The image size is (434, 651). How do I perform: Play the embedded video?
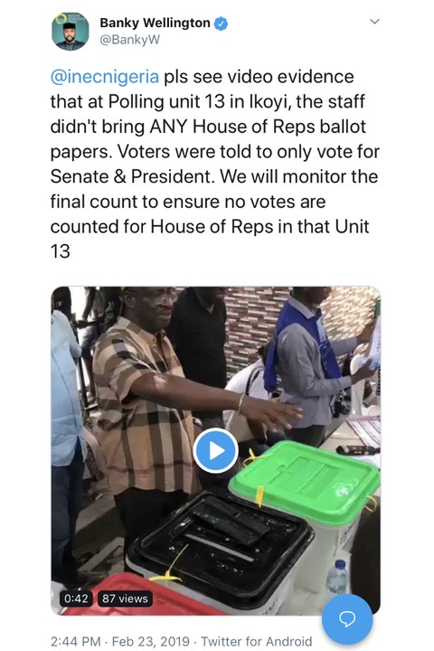click(x=215, y=451)
